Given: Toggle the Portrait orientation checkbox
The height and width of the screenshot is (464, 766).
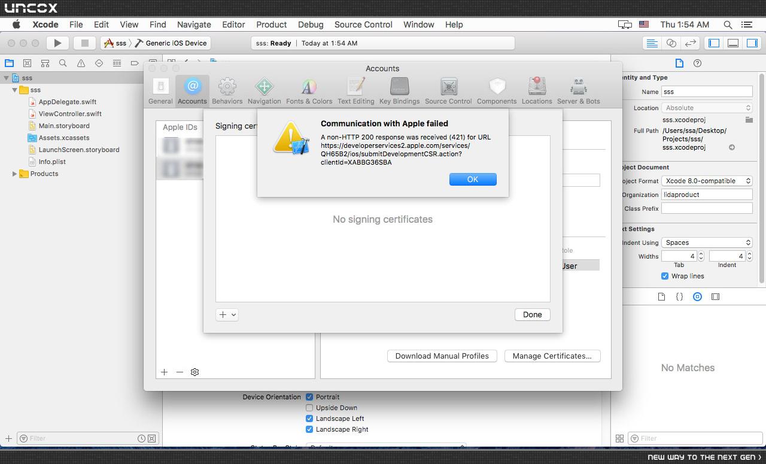Looking at the screenshot, I should [309, 397].
